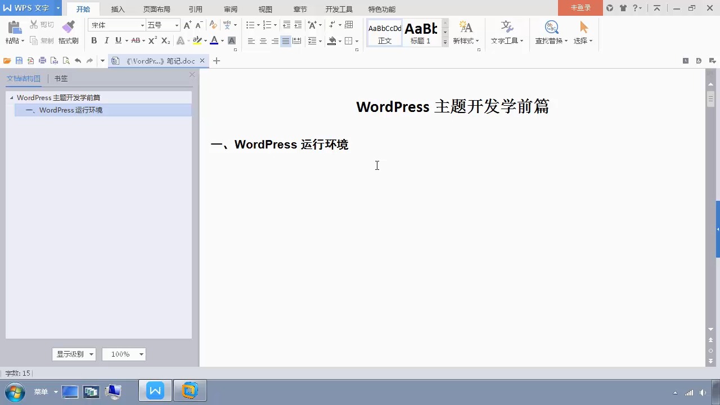Redo the last action
Image resolution: width=720 pixels, height=405 pixels.
(x=89, y=61)
